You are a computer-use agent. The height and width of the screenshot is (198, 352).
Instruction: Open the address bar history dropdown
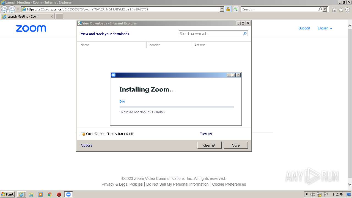[x=222, y=9]
